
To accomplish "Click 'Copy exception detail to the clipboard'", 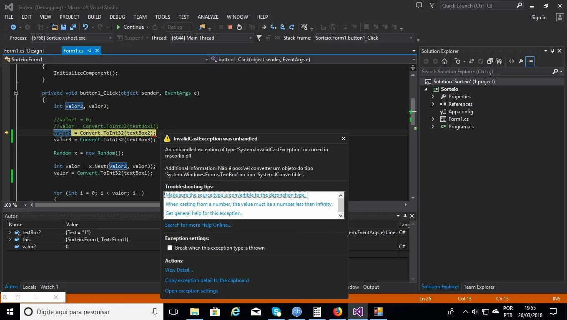I will pos(207,280).
